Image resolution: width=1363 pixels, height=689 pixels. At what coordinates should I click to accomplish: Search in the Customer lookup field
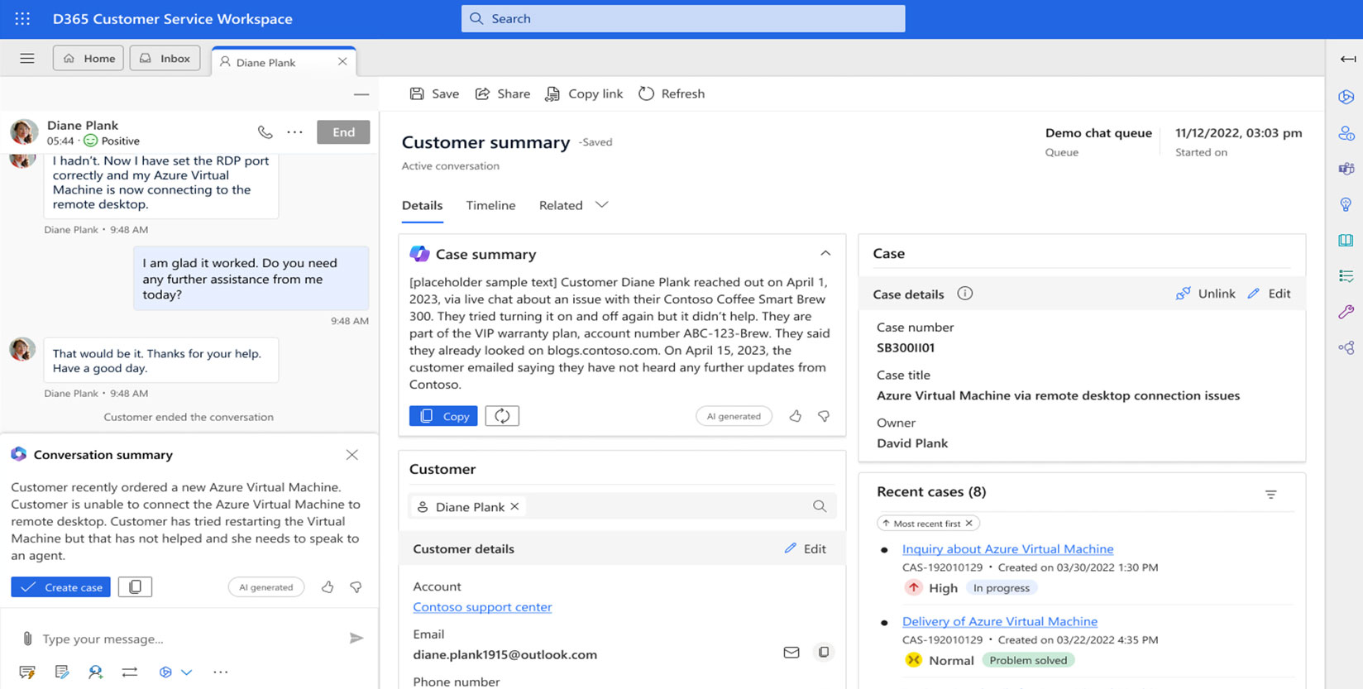(820, 506)
